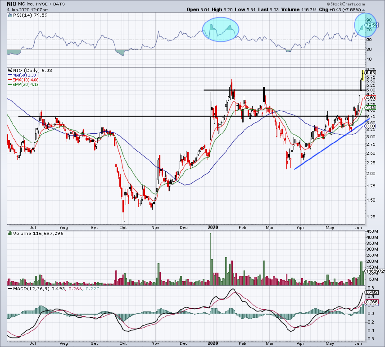Screen dimensions: 385x347
Task: Click the boxed 11669729 tag on volume axis
Action: point(375,271)
